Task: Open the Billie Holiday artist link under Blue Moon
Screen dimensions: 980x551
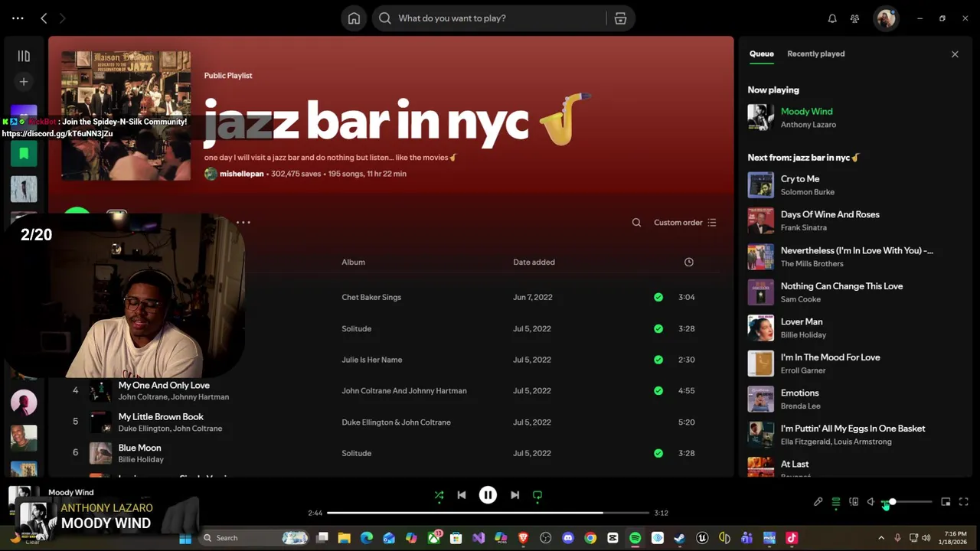Action: tap(141, 459)
